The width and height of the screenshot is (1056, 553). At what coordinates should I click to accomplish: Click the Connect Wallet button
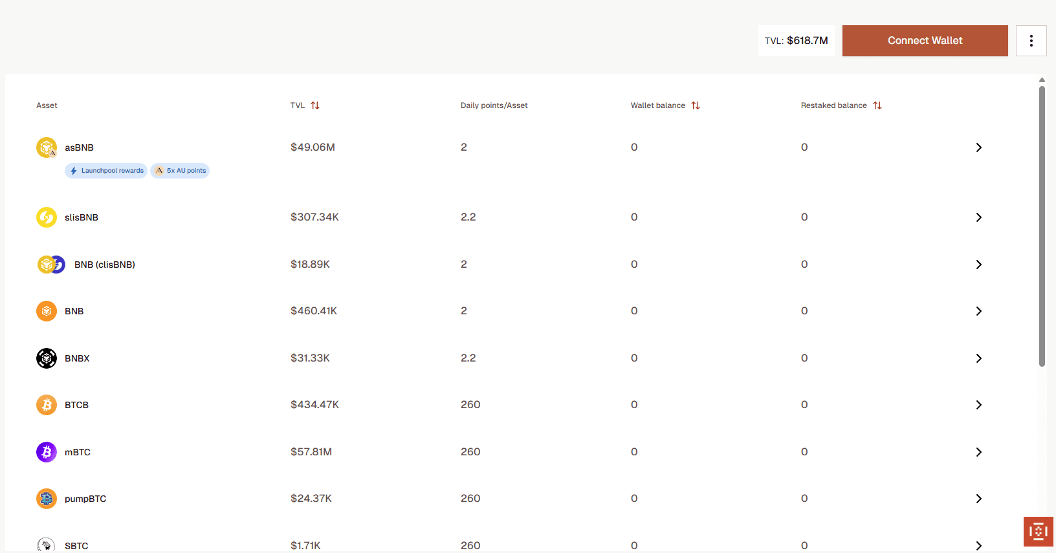click(x=925, y=41)
